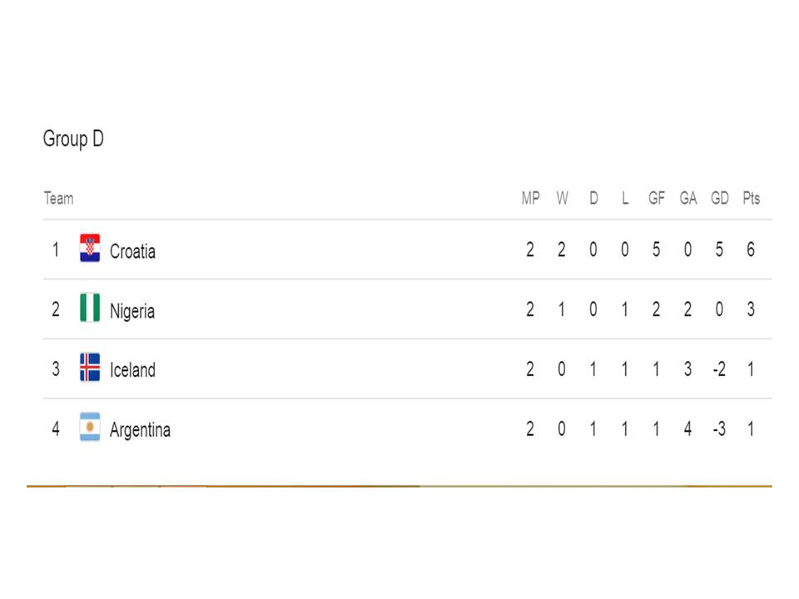Screen dimensions: 799x599
Task: Click Iceland's goal difference -2
Action: click(x=719, y=369)
